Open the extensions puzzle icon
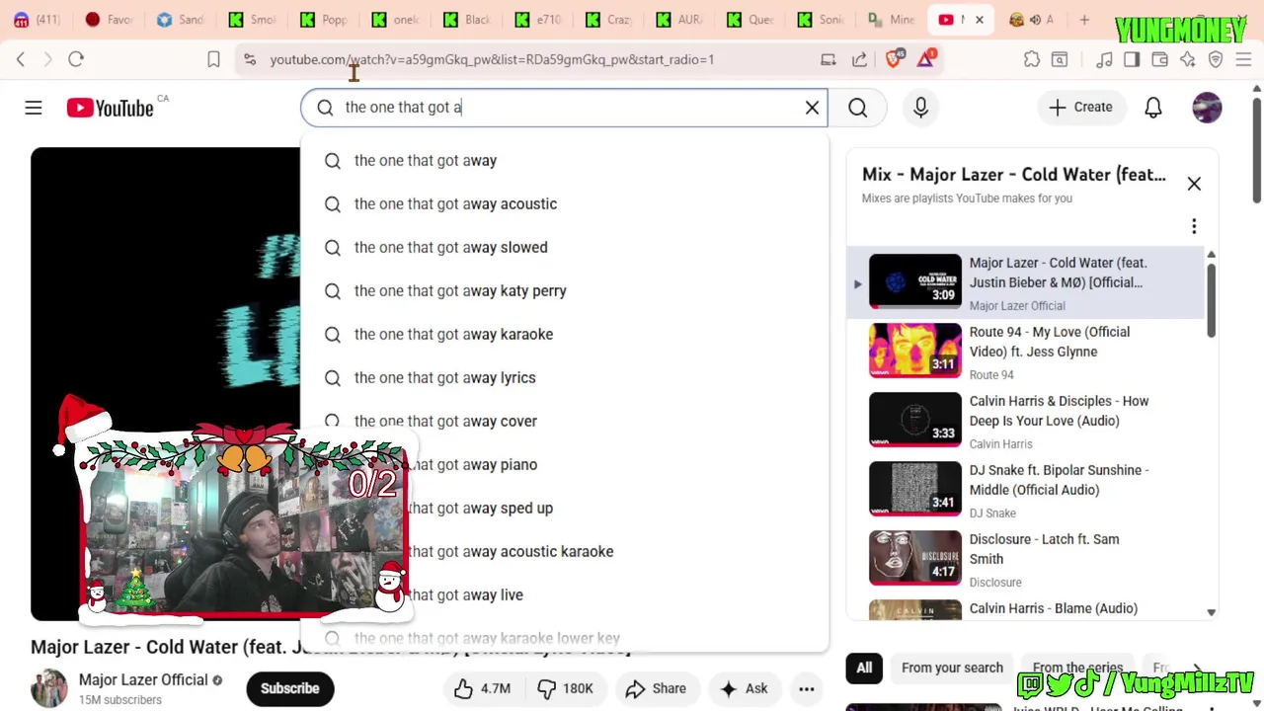The image size is (1264, 711). (x=1032, y=59)
